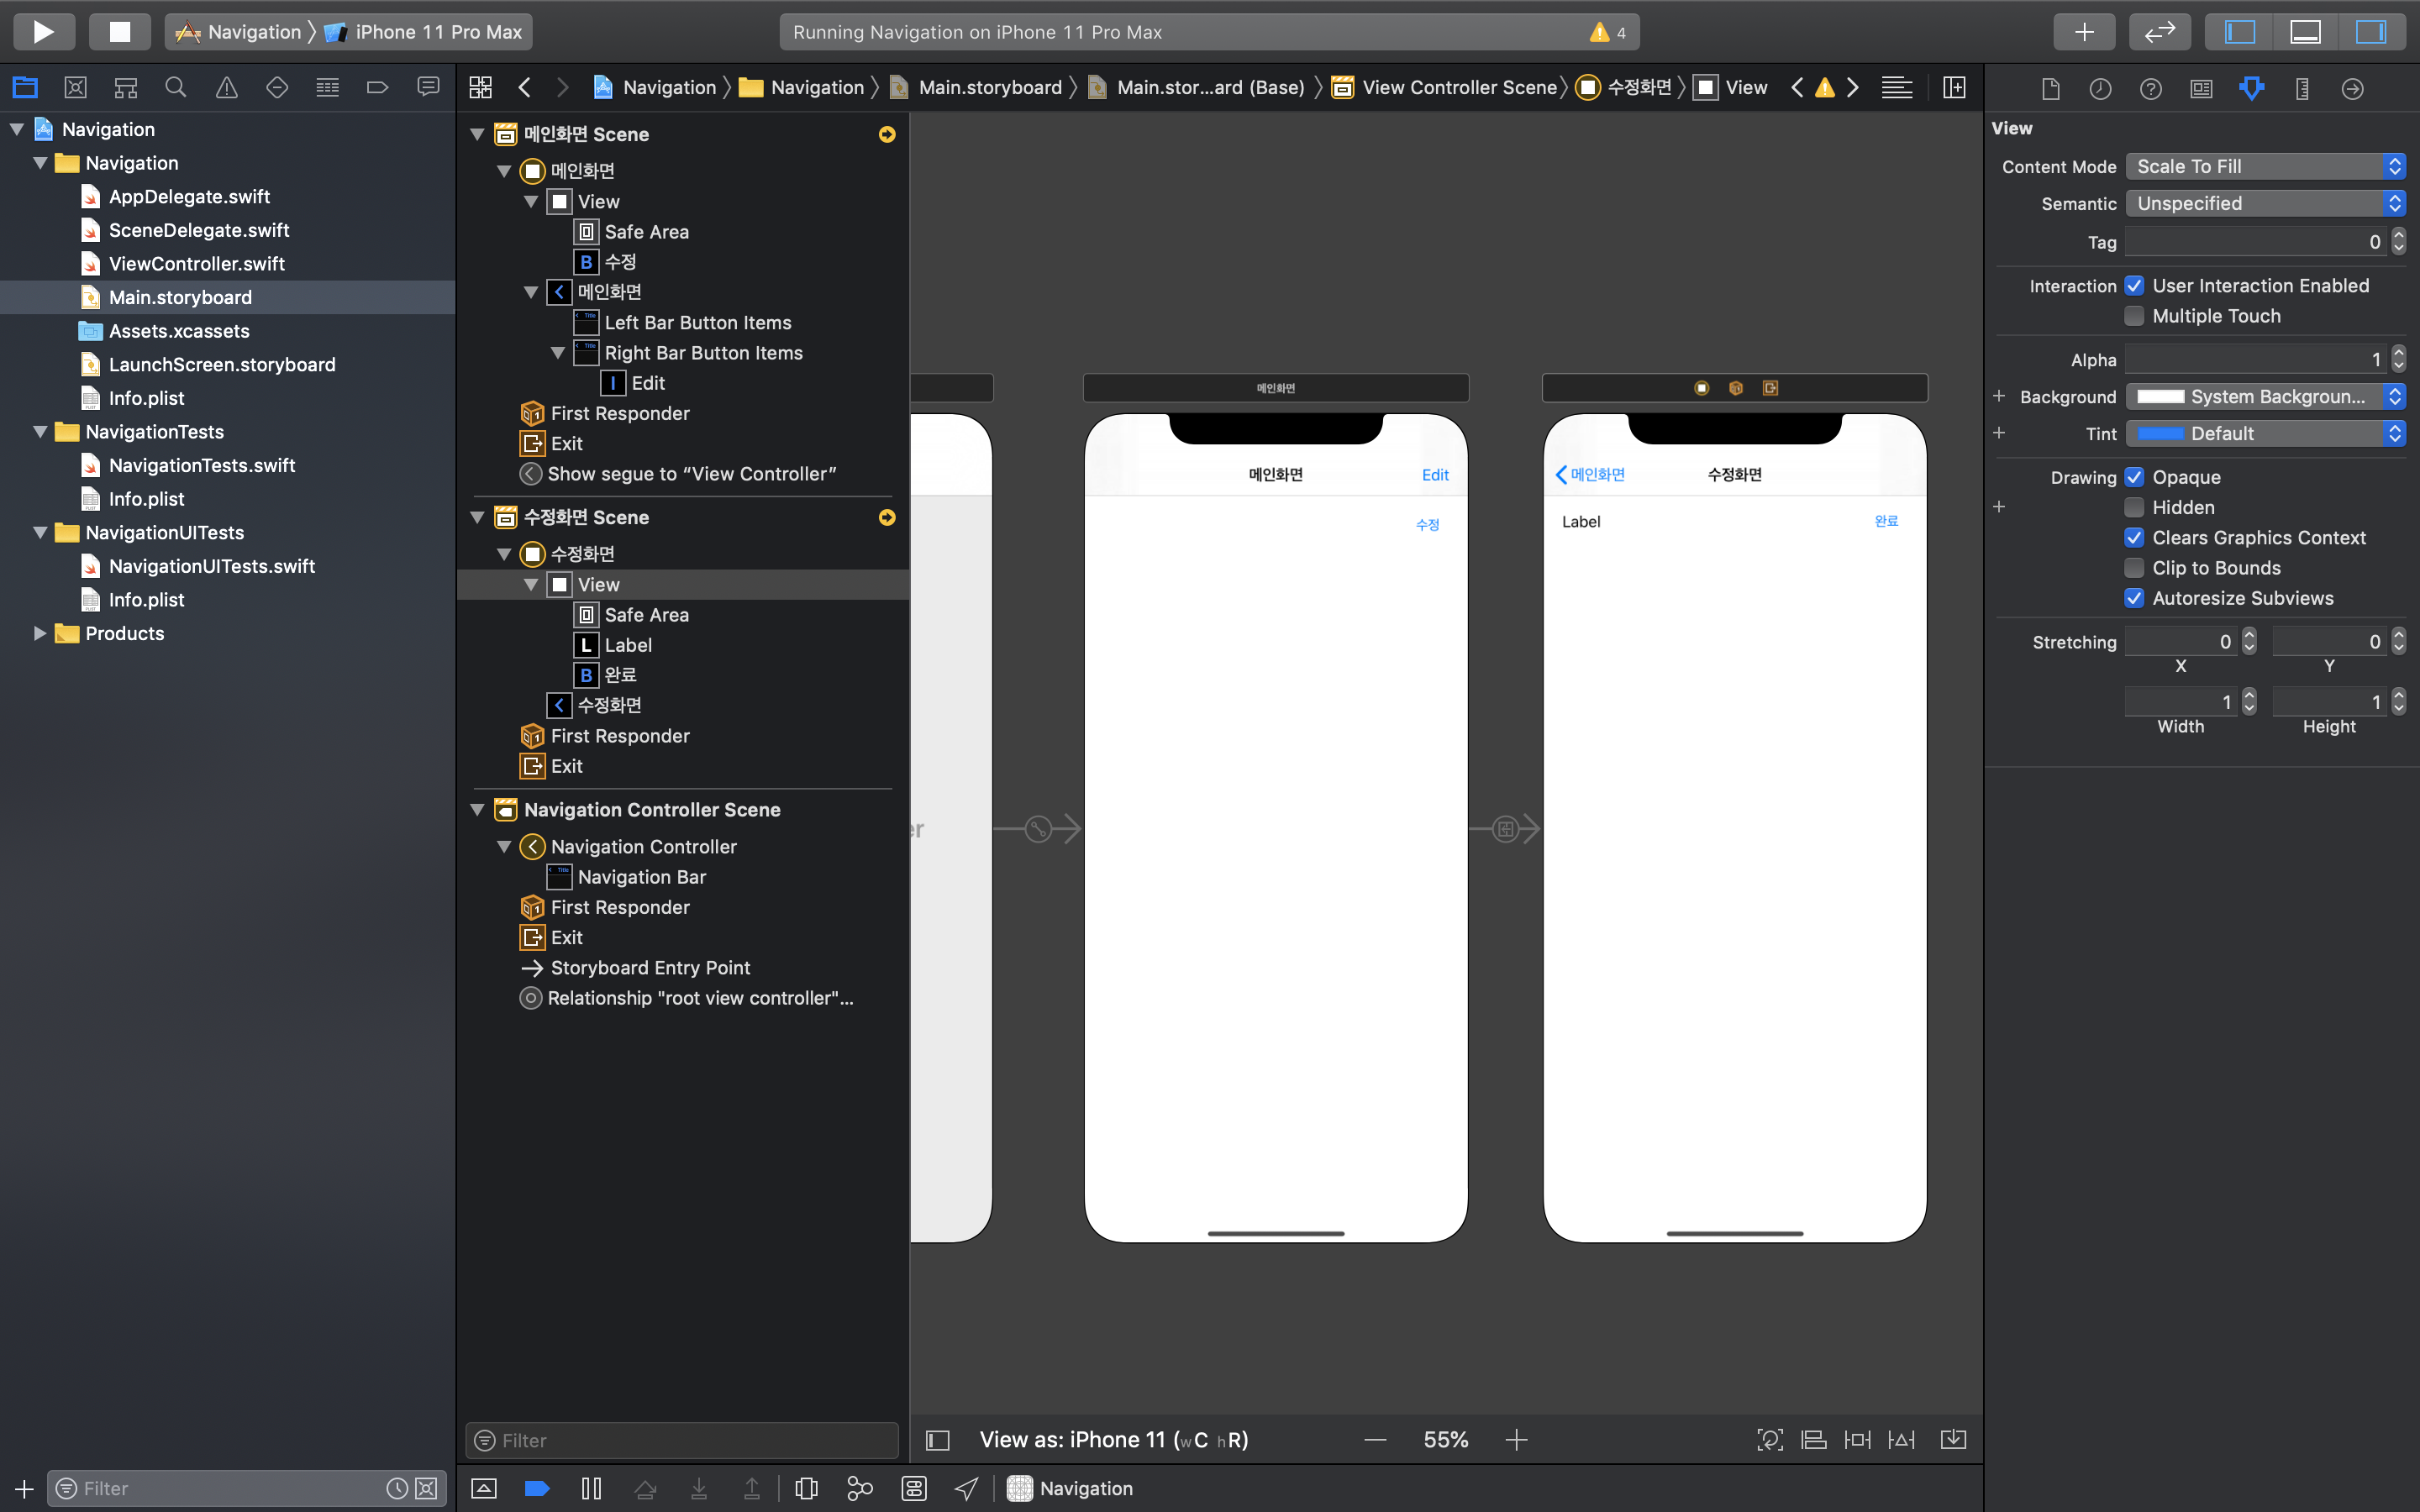The width and height of the screenshot is (2420, 1512).
Task: Open the Background color swatch
Action: [x=2160, y=397]
